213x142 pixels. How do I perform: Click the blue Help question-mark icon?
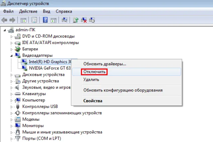[45, 20]
